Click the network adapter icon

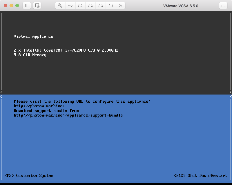pos(70,6)
